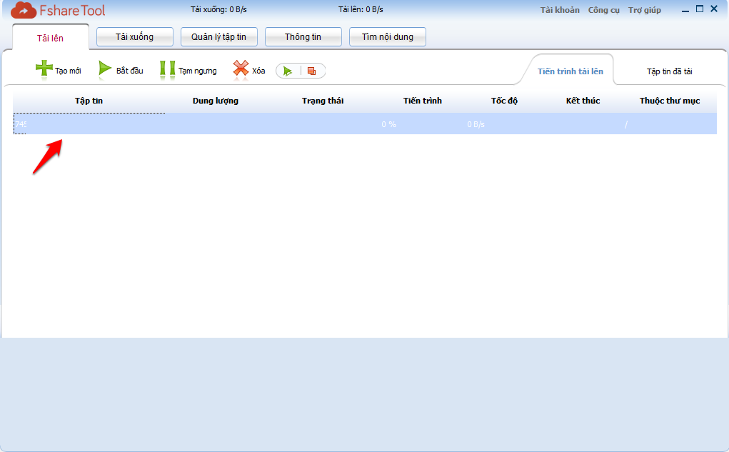Sort by the Dung lượng column header
This screenshot has width=729, height=452.
[216, 101]
